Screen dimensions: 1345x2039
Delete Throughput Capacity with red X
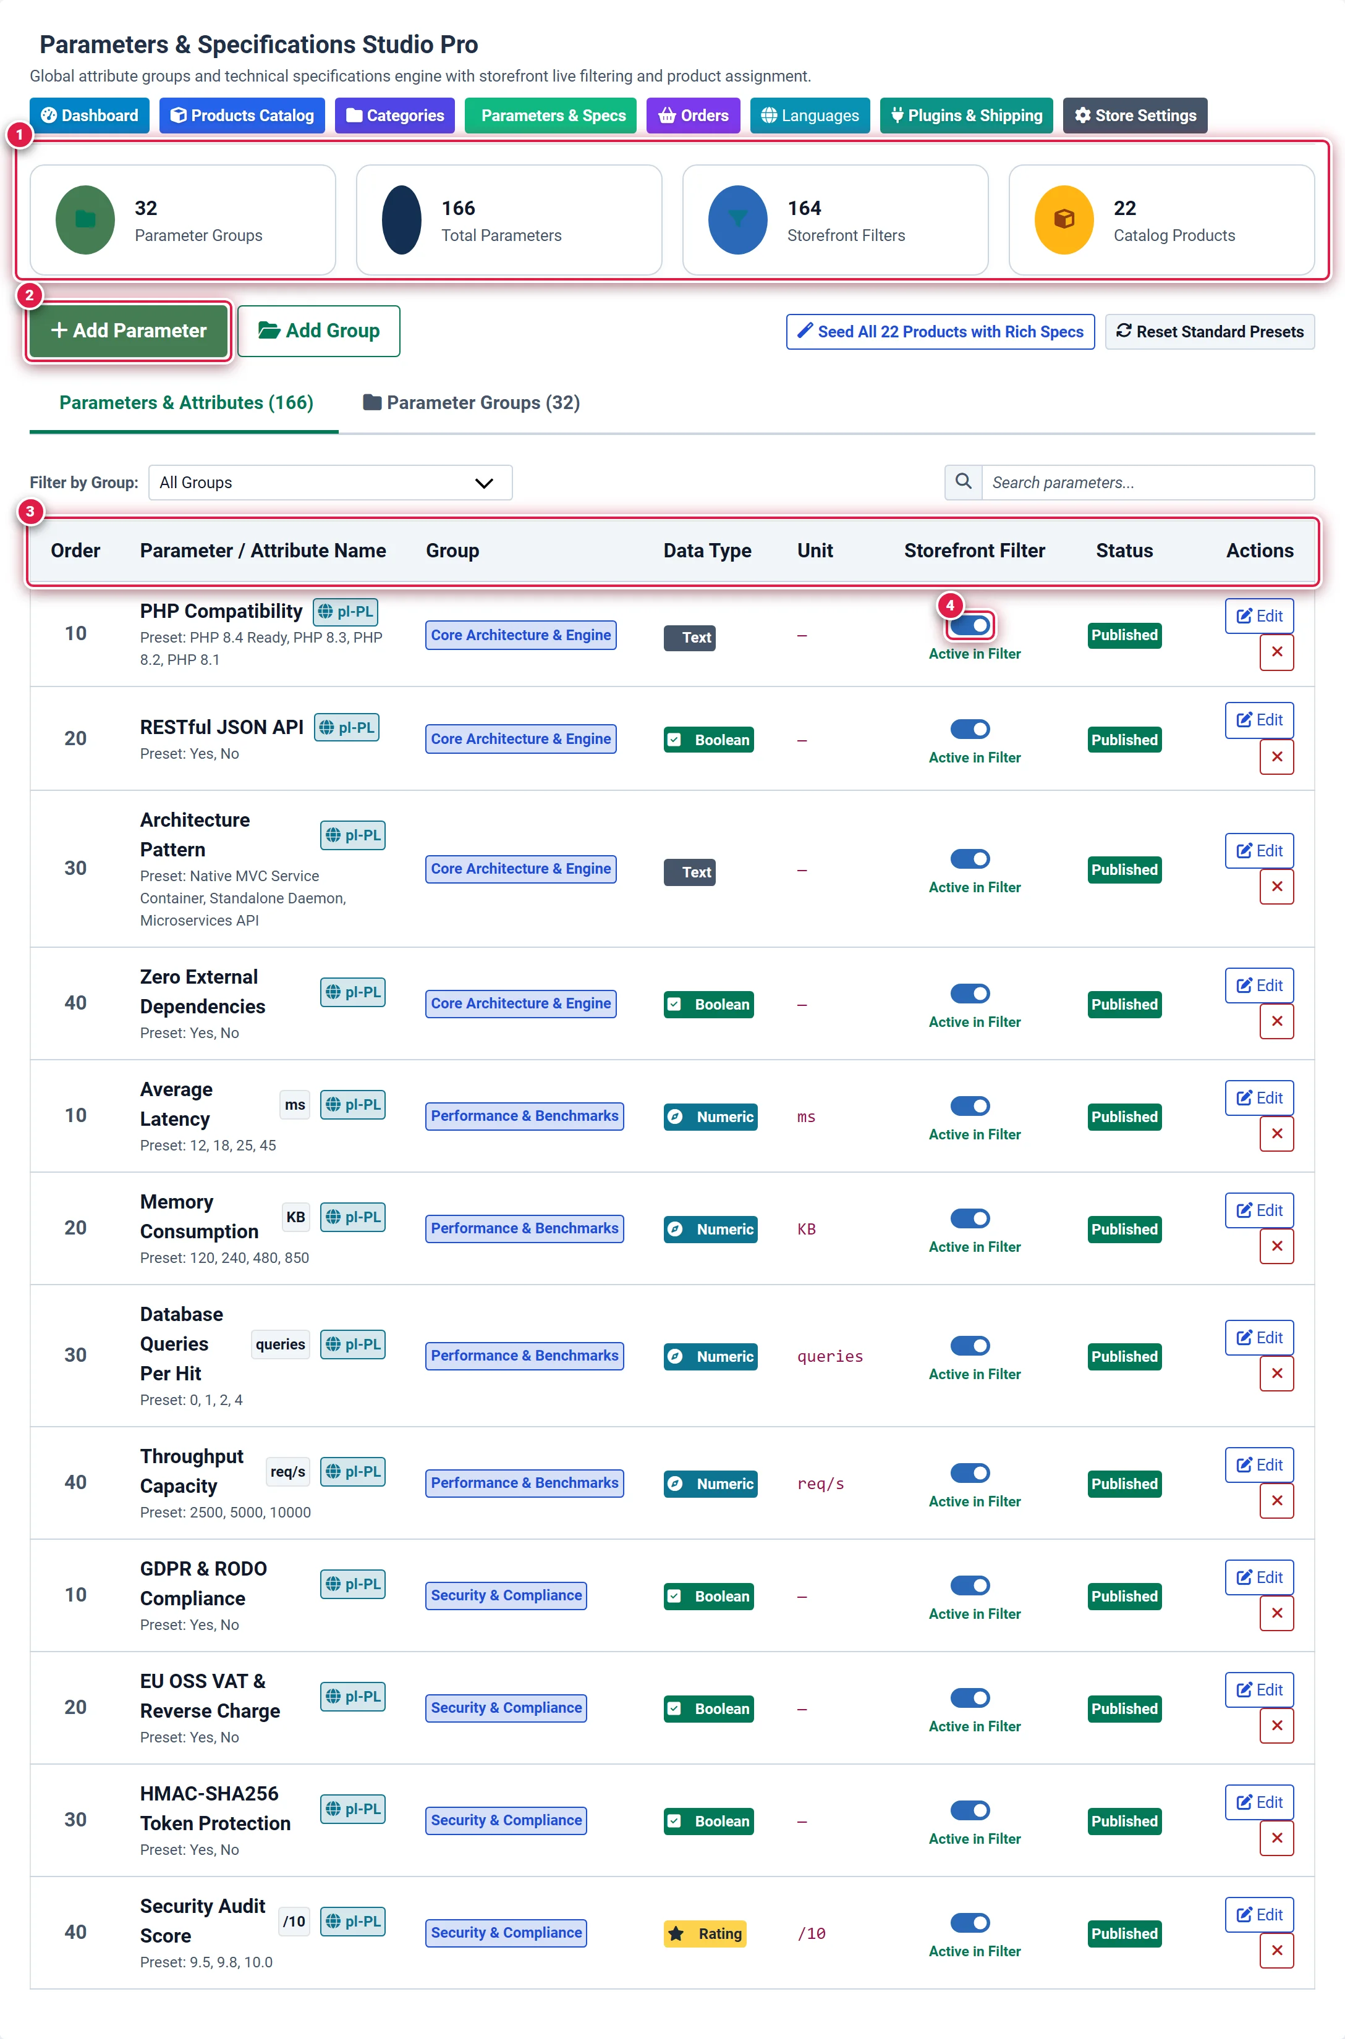pos(1276,1501)
